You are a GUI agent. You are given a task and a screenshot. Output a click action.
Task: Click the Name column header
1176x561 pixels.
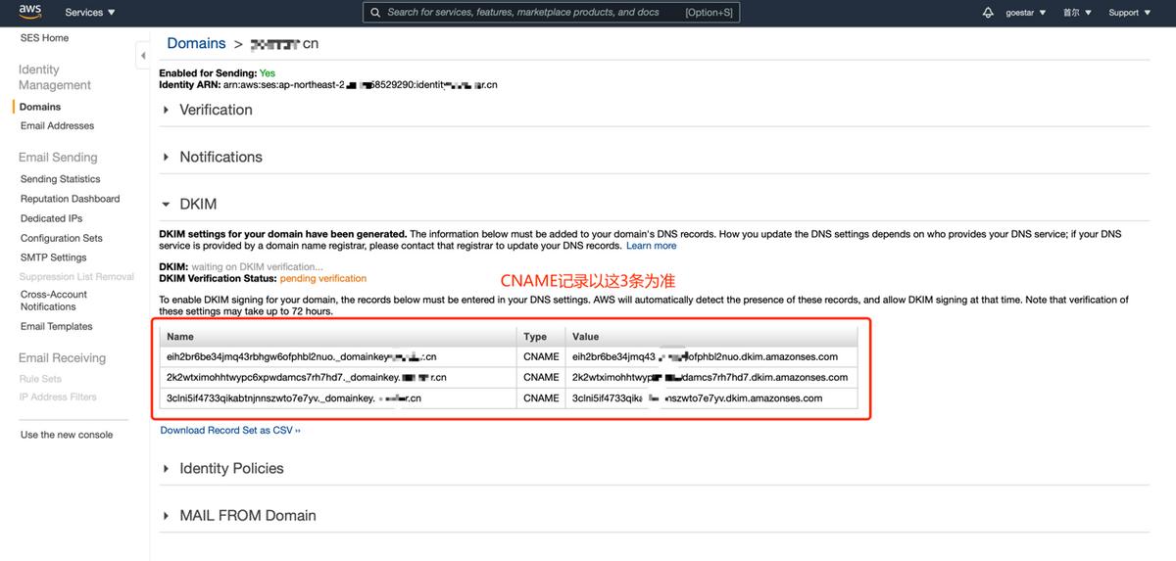tap(339, 336)
